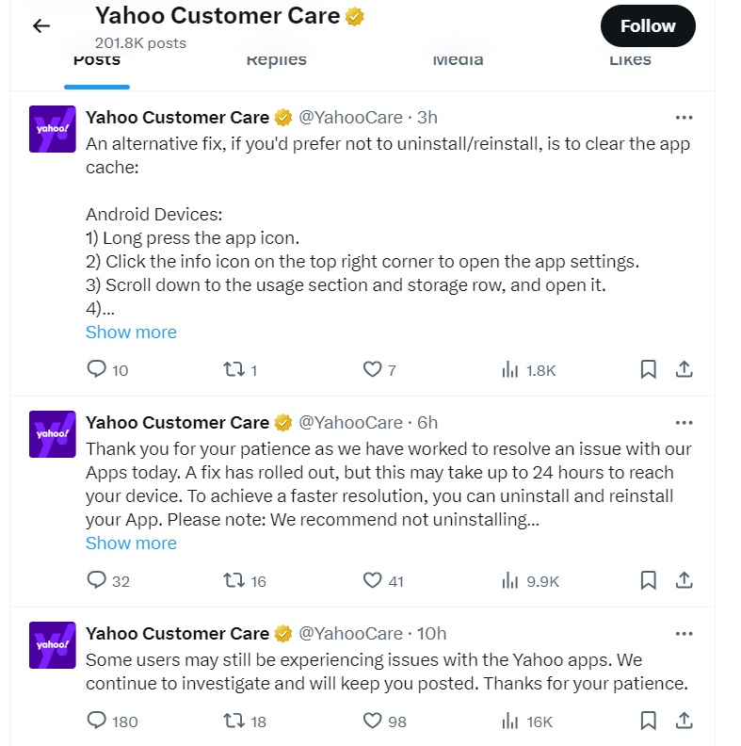Follow Yahoo Customer Care
Screen dimensions: 741x746
pyautogui.click(x=648, y=26)
